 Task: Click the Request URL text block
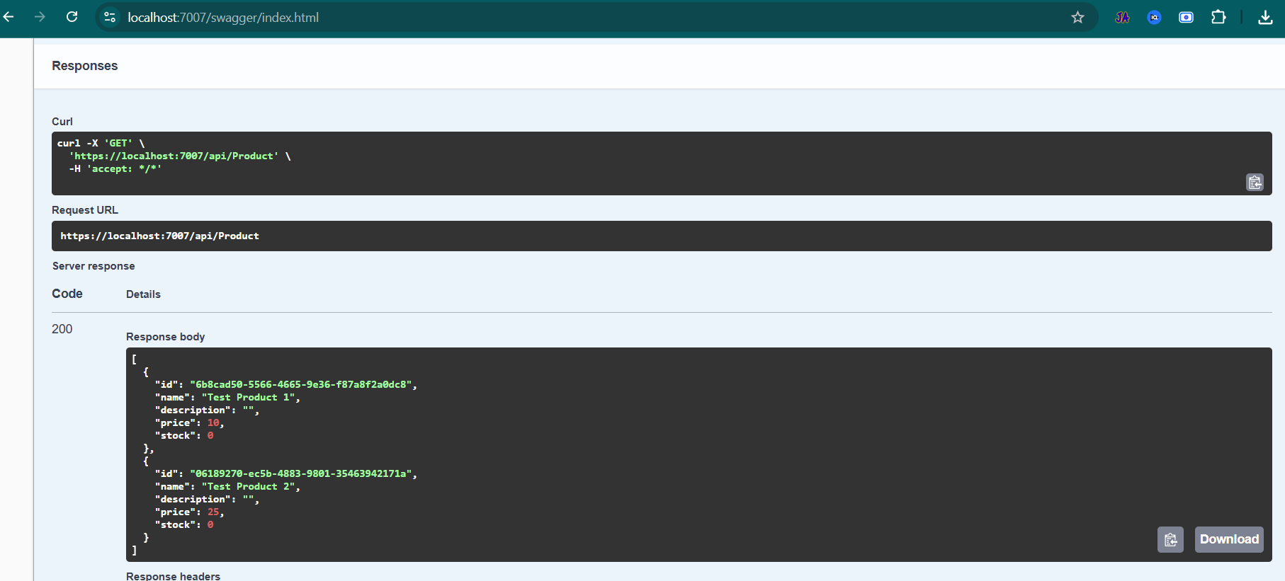160,236
